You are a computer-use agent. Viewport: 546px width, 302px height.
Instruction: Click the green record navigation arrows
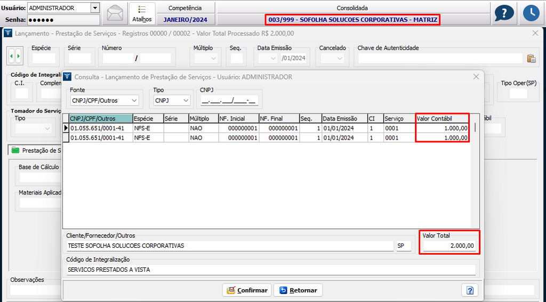point(15,55)
